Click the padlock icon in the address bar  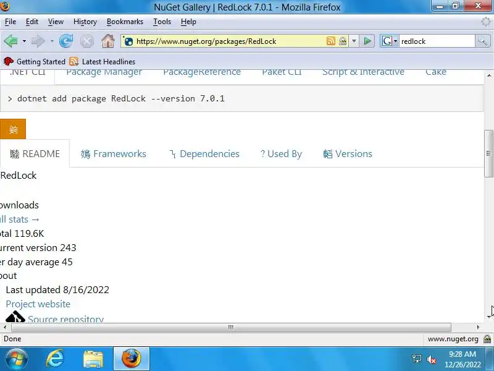point(343,41)
